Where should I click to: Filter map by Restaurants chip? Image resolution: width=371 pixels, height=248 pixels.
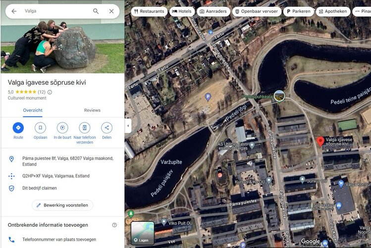pos(149,11)
